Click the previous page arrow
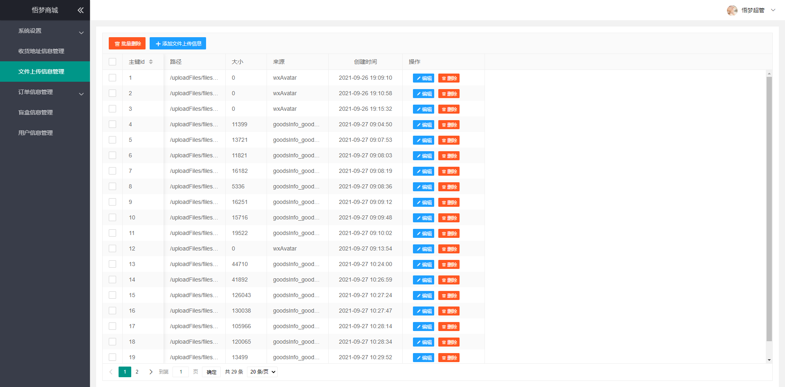 coord(111,372)
